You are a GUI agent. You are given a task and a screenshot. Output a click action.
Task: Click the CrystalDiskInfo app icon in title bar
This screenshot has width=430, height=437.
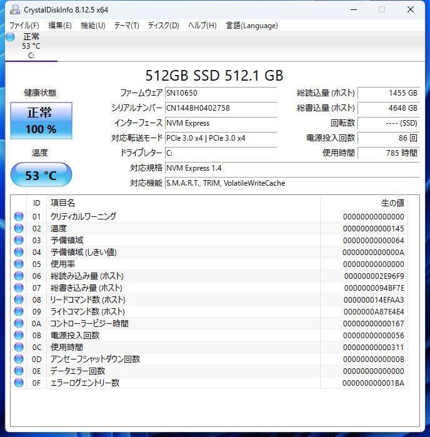click(x=15, y=10)
